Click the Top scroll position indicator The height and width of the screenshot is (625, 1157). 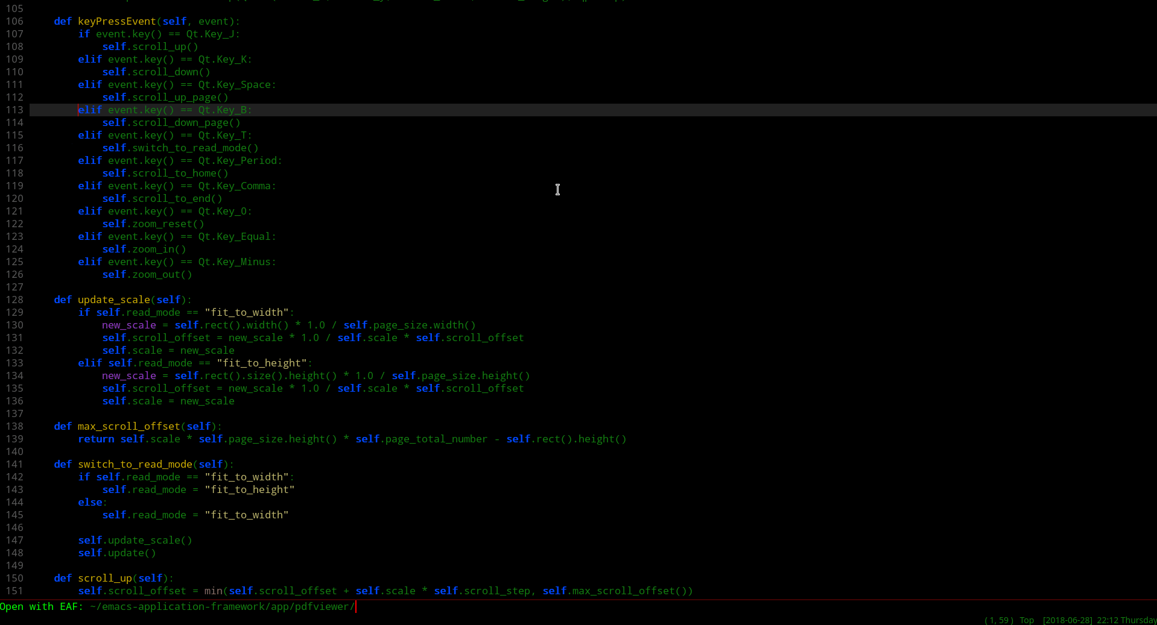(1027, 620)
